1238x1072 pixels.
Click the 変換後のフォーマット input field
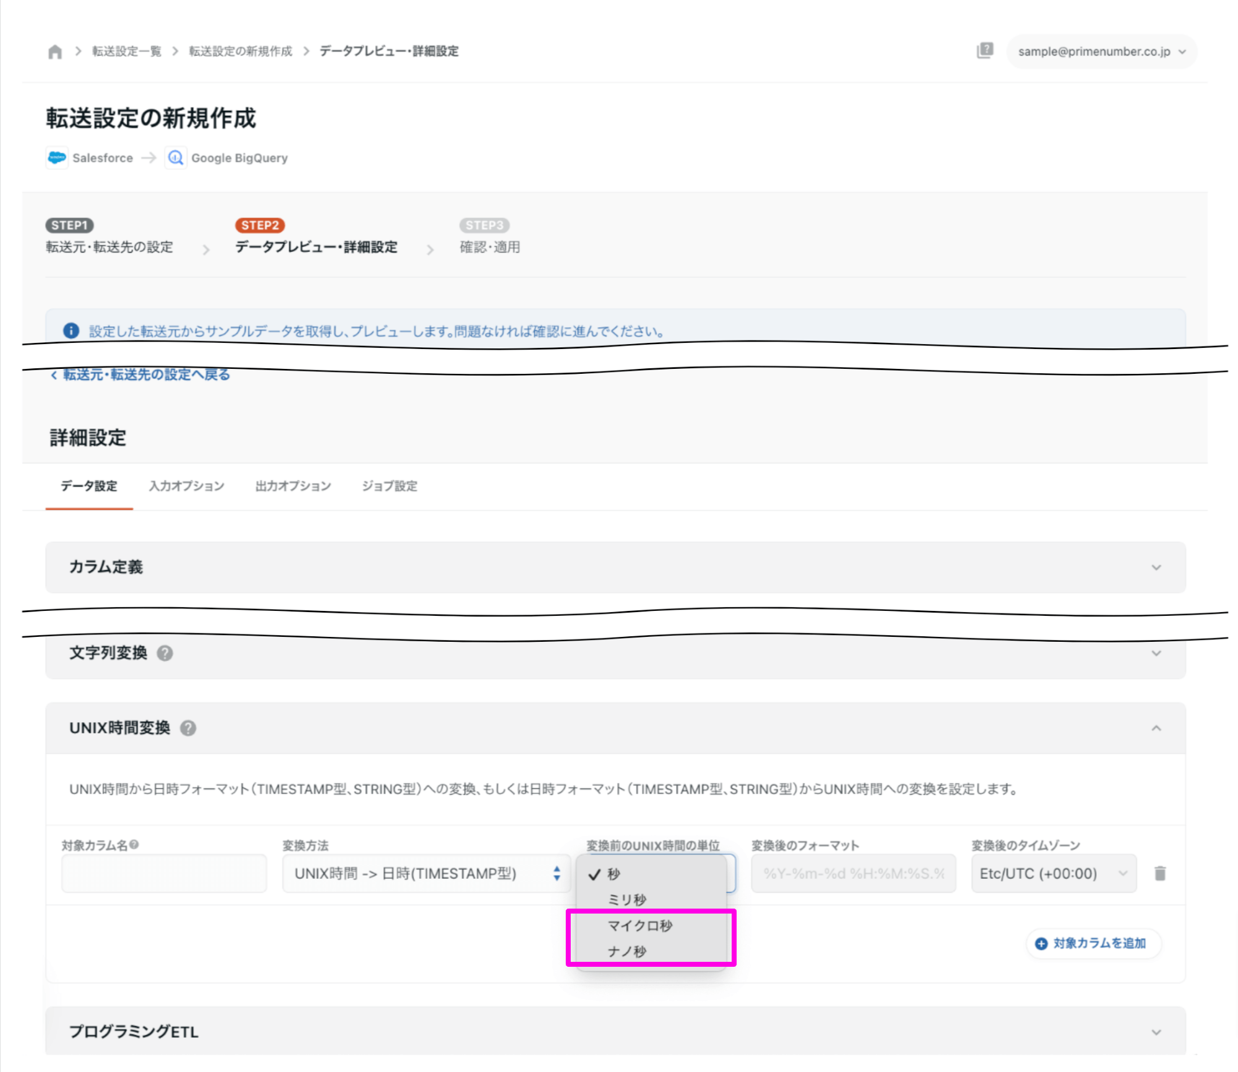tap(854, 873)
